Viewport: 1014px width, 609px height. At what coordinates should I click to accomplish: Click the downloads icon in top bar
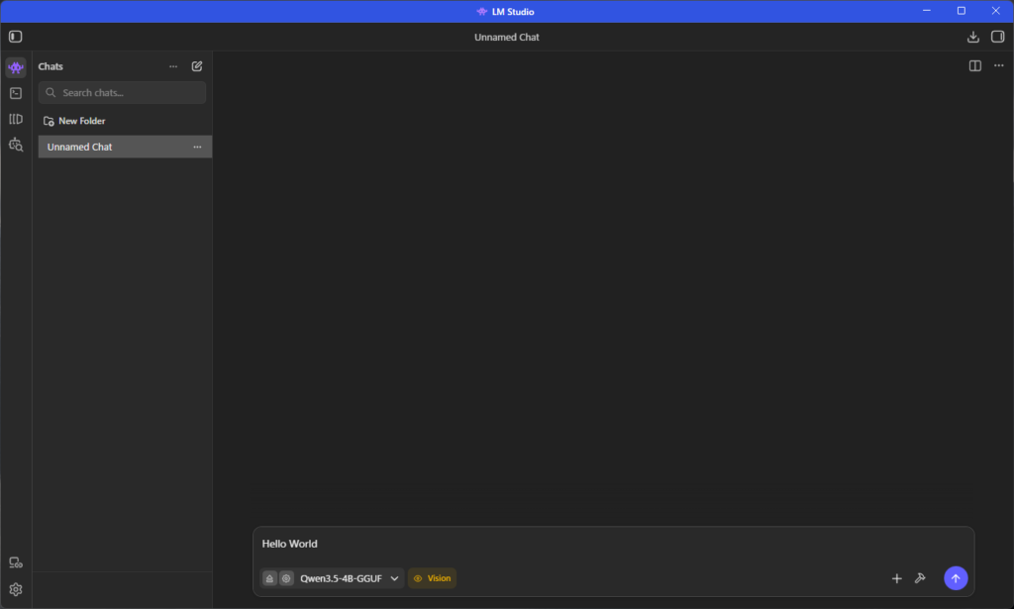tap(972, 37)
